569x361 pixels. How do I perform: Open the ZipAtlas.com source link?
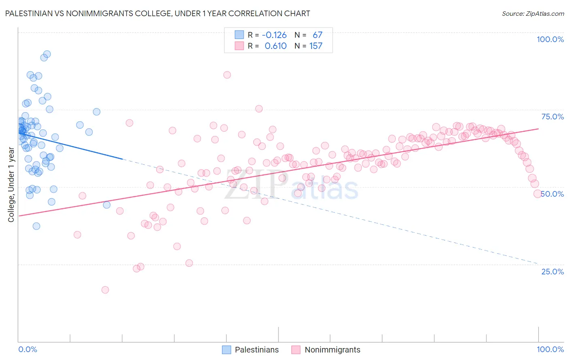tap(533, 14)
